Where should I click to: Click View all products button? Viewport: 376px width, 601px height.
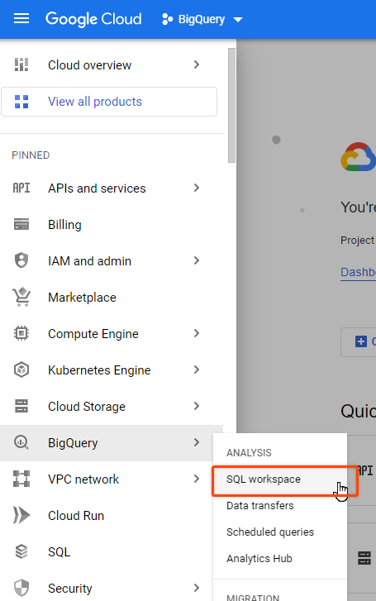(109, 102)
